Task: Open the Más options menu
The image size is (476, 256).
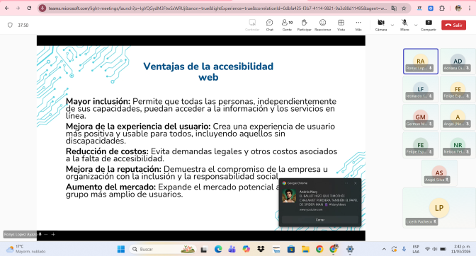Action: tap(358, 25)
